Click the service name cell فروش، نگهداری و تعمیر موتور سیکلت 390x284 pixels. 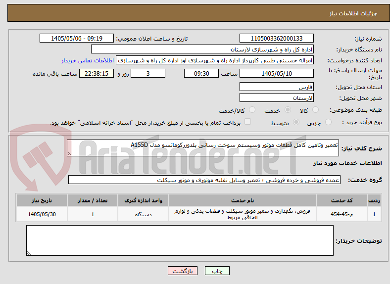point(243,214)
